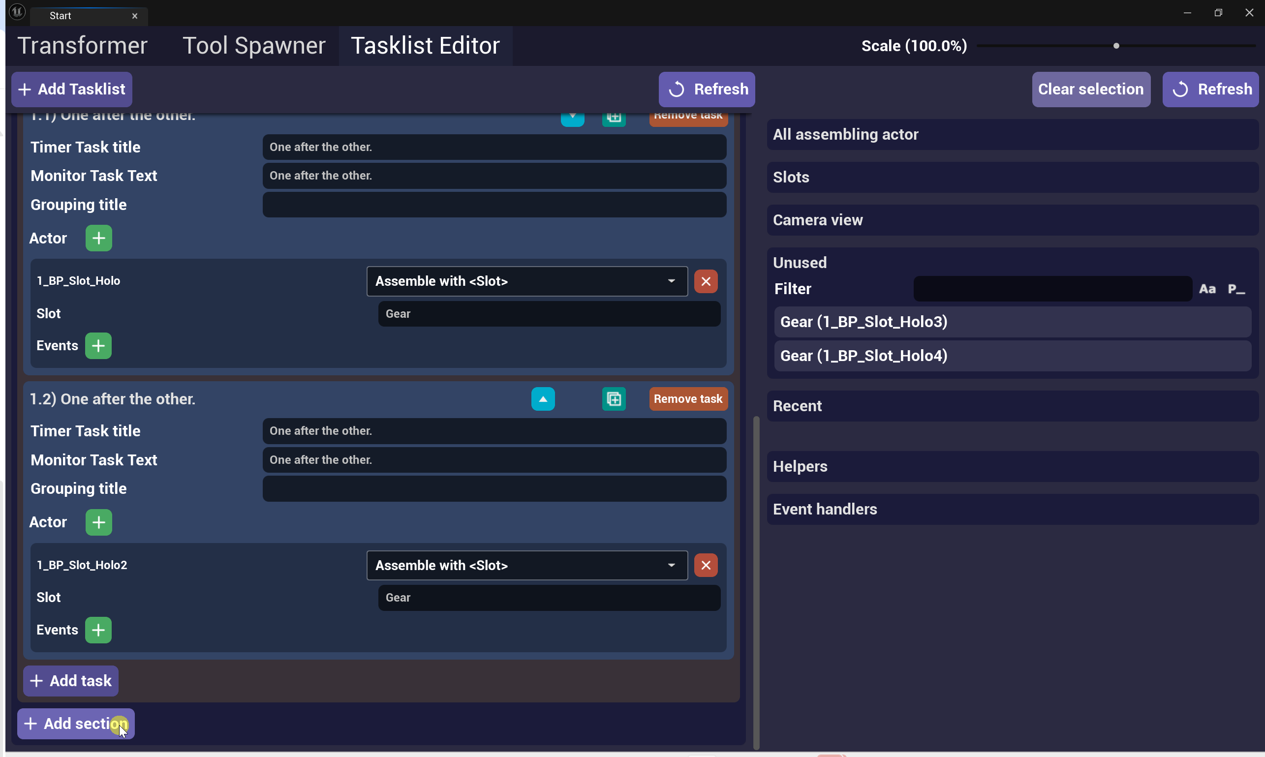Toggle the P_ filter option
The image size is (1265, 757).
(1236, 289)
